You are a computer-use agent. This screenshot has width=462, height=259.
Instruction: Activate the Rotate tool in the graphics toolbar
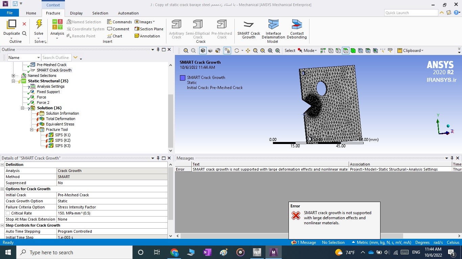tap(237, 51)
